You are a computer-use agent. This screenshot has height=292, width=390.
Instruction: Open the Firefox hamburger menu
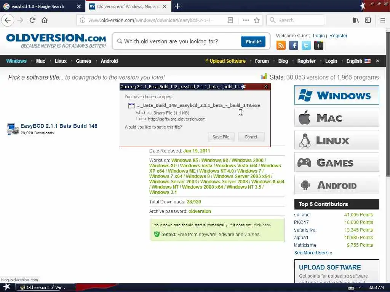[382, 21]
